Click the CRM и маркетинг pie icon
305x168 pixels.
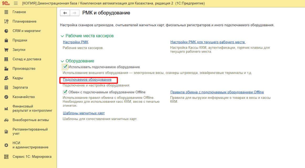coord(7,31)
